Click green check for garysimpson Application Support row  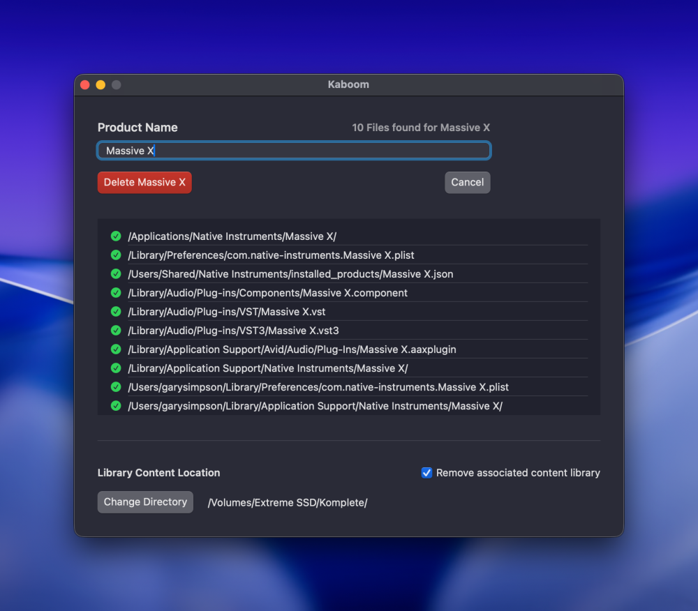[x=116, y=406]
